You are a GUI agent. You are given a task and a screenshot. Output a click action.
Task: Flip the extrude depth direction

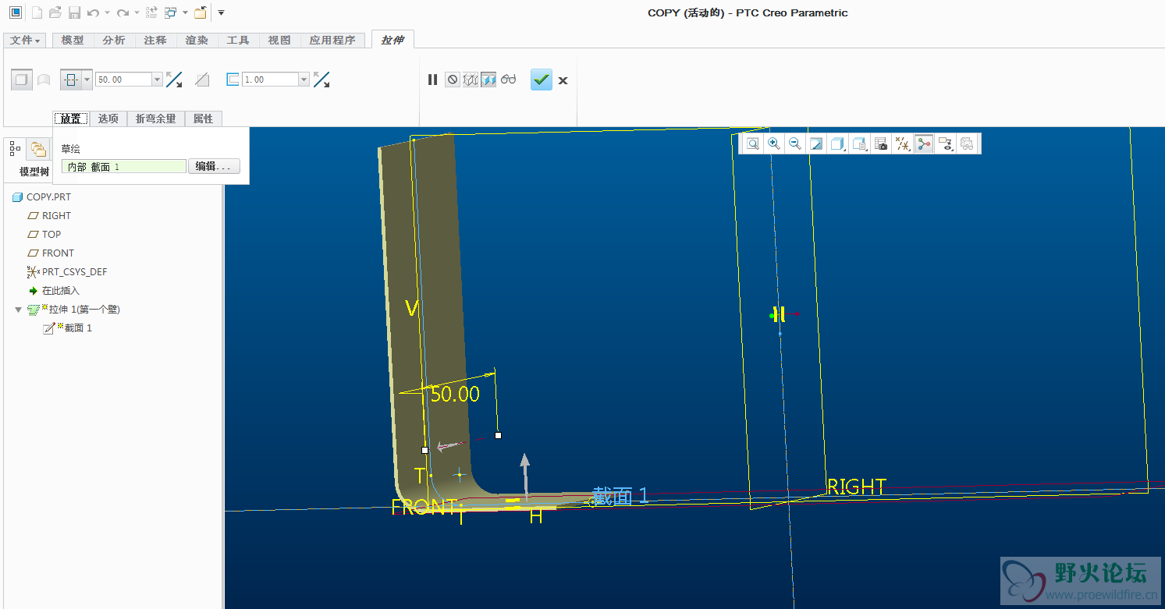coord(174,80)
